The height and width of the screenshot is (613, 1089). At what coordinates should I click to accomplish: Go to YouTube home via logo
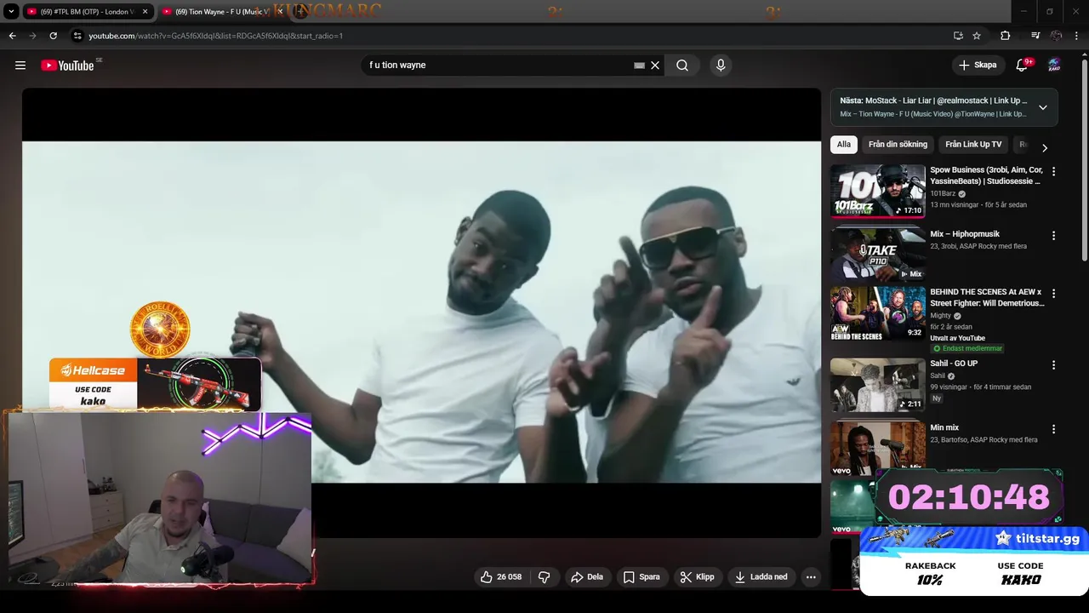[x=67, y=66]
